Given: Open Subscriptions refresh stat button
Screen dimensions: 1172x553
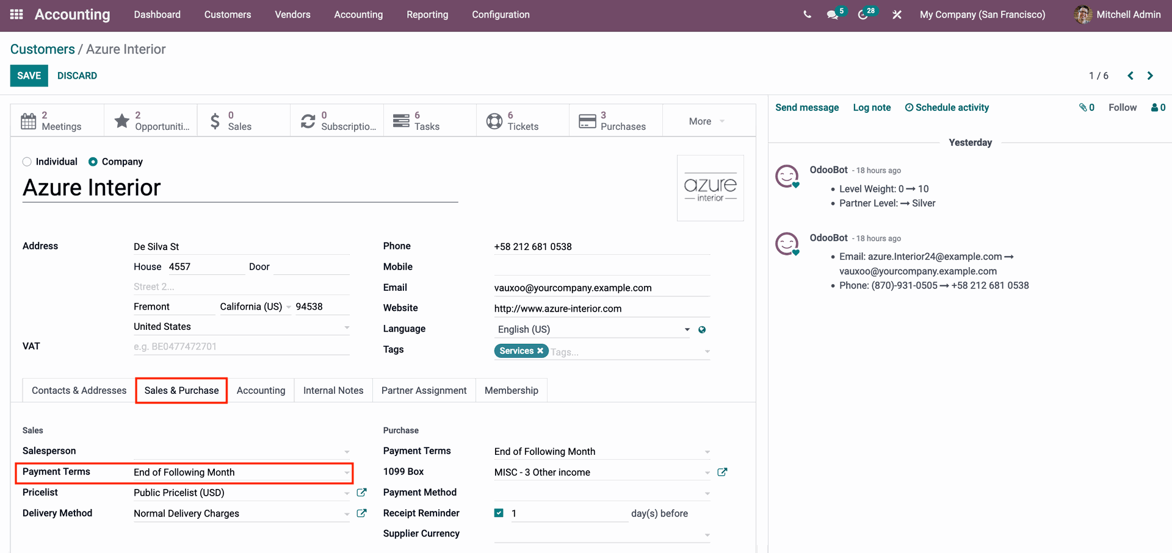Looking at the screenshot, I should 337,121.
